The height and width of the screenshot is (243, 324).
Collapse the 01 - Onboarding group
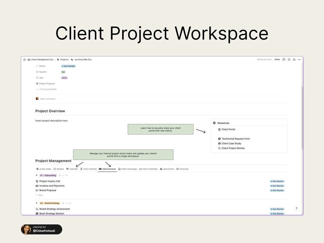[36, 175]
